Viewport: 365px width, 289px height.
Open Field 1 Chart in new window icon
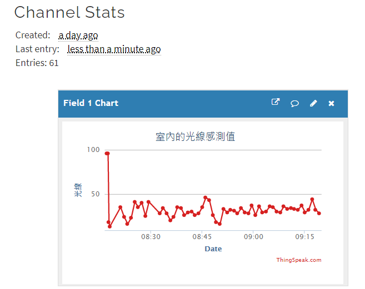(276, 102)
